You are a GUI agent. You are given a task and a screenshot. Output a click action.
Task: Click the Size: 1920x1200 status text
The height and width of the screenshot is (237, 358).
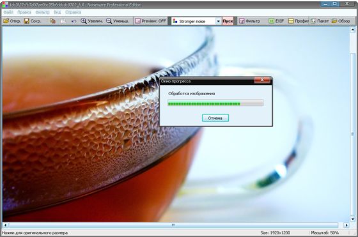[275, 233]
